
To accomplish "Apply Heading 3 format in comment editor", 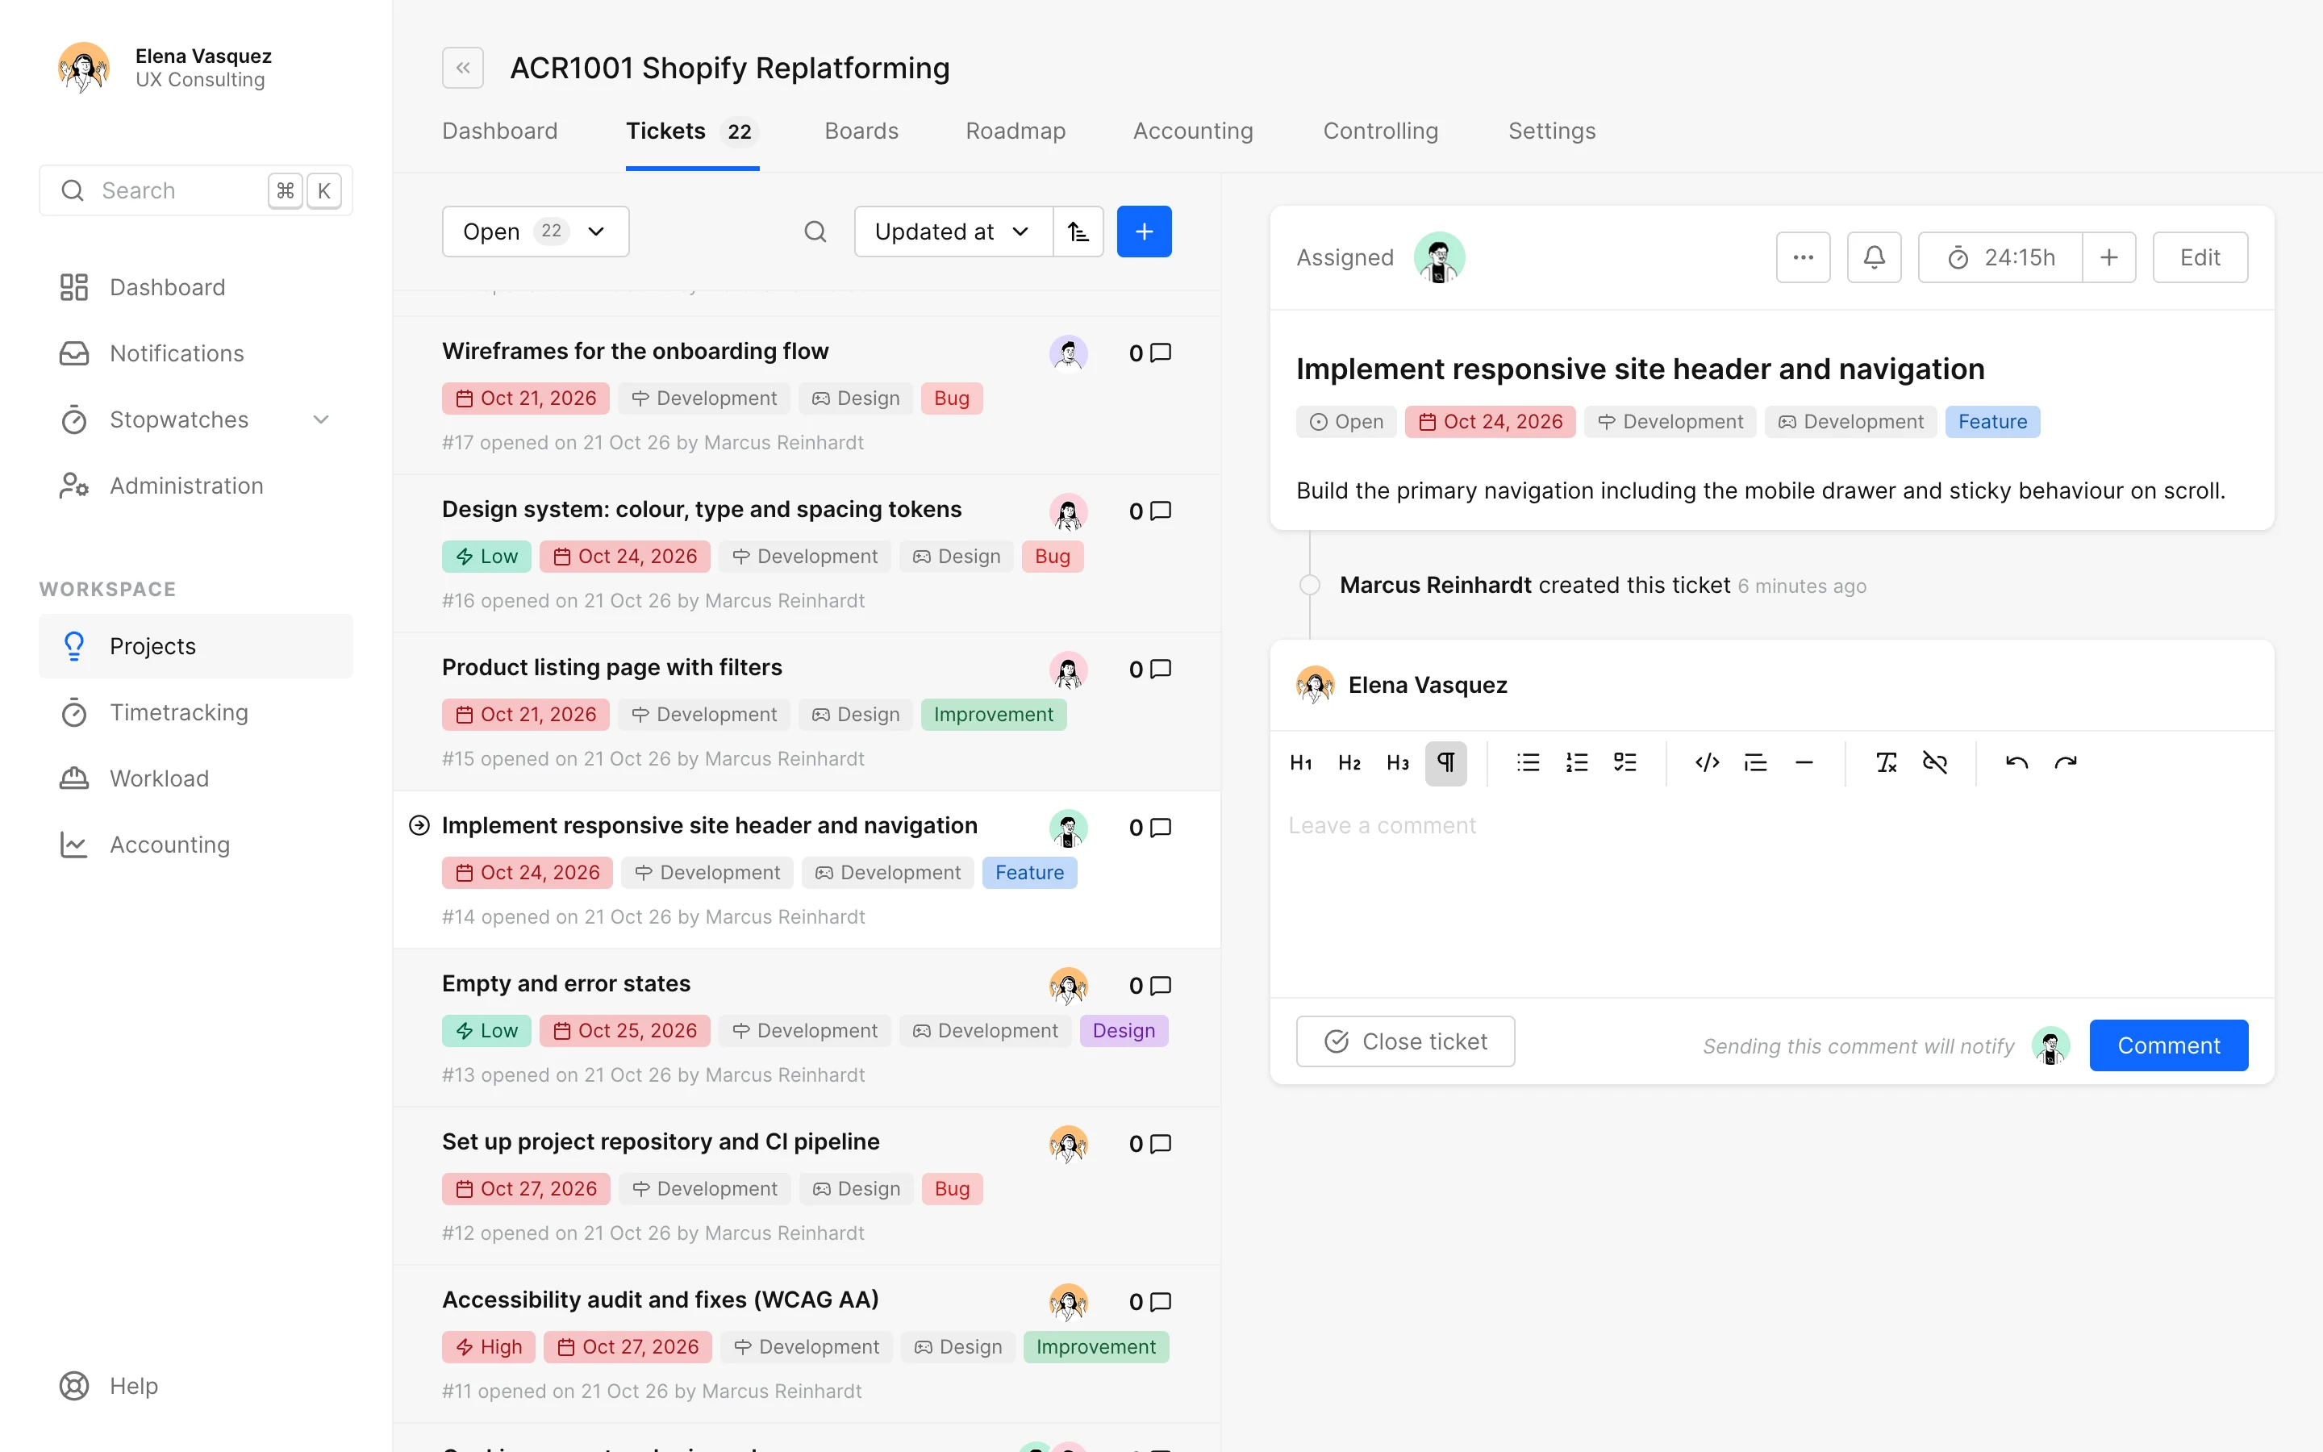I will (1398, 762).
